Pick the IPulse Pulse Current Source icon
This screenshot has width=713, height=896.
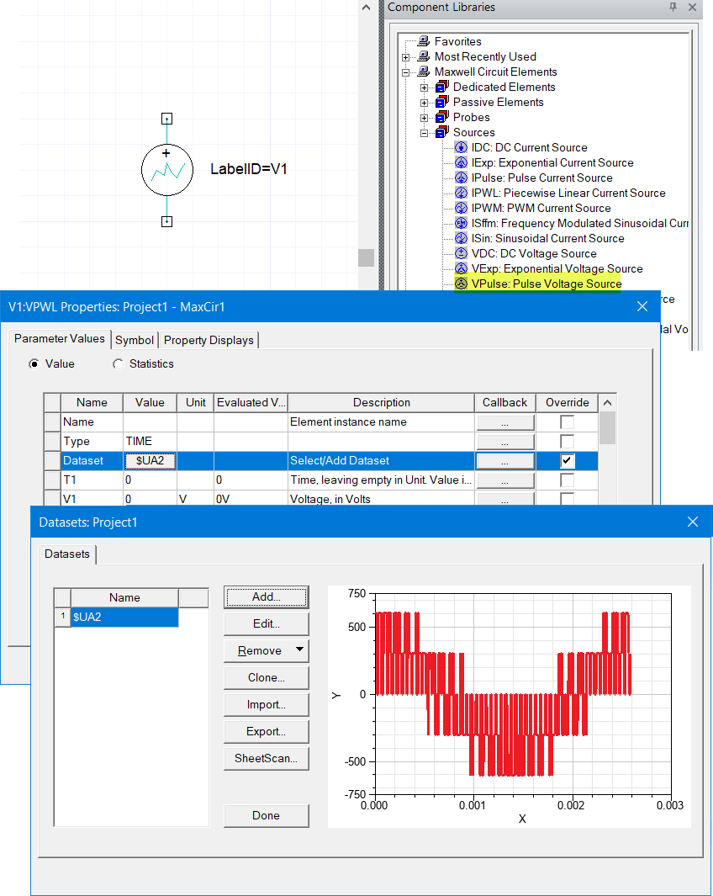(461, 178)
